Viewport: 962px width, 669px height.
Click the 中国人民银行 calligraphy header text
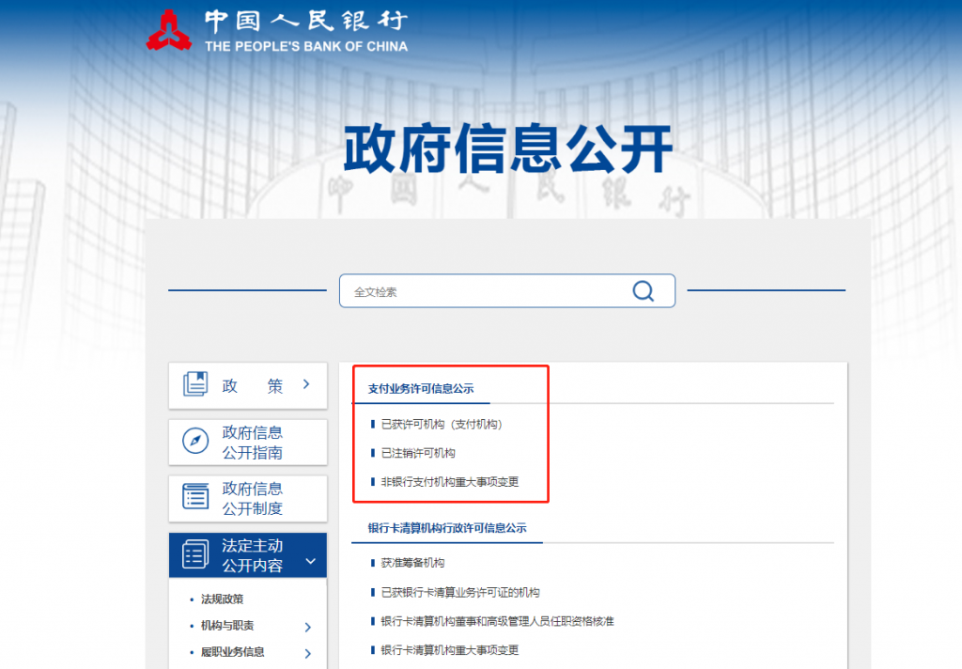pyautogui.click(x=306, y=21)
